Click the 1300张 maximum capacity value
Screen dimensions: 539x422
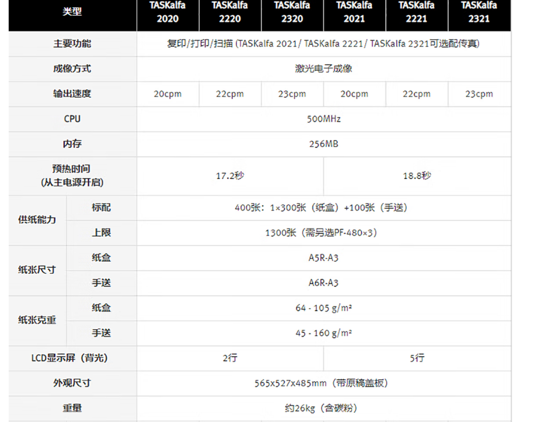pyautogui.click(x=321, y=233)
